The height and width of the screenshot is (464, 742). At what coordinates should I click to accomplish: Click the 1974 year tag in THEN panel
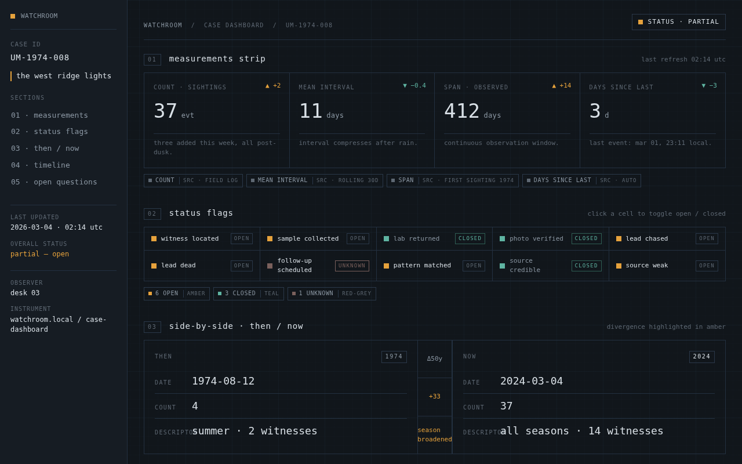[394, 357]
